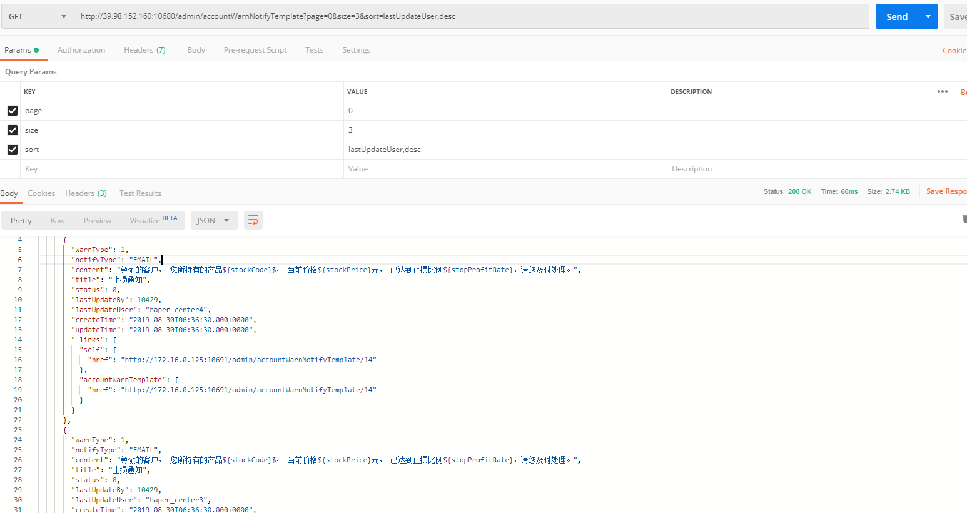Switch to the Params tab
The height and width of the screenshot is (513, 967).
tap(21, 50)
